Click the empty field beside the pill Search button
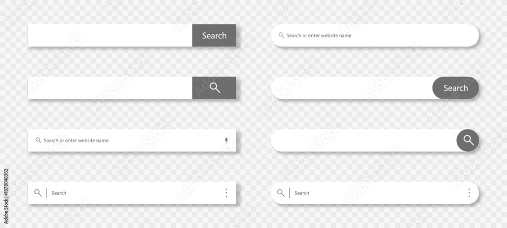The height and width of the screenshot is (228, 507). point(351,88)
